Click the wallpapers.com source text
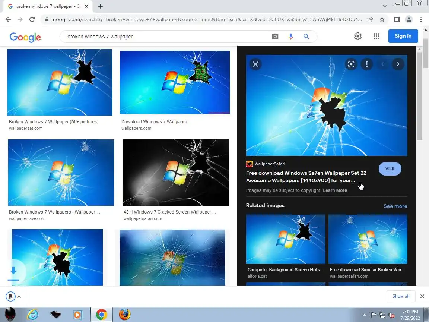Screen dimensions: 429x322 point(136,129)
